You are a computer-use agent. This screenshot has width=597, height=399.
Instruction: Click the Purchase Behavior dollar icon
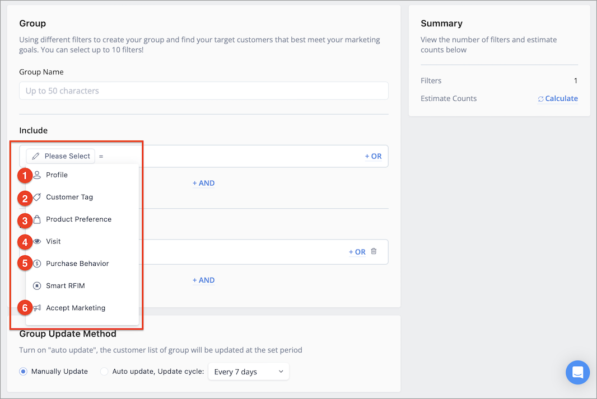(37, 264)
